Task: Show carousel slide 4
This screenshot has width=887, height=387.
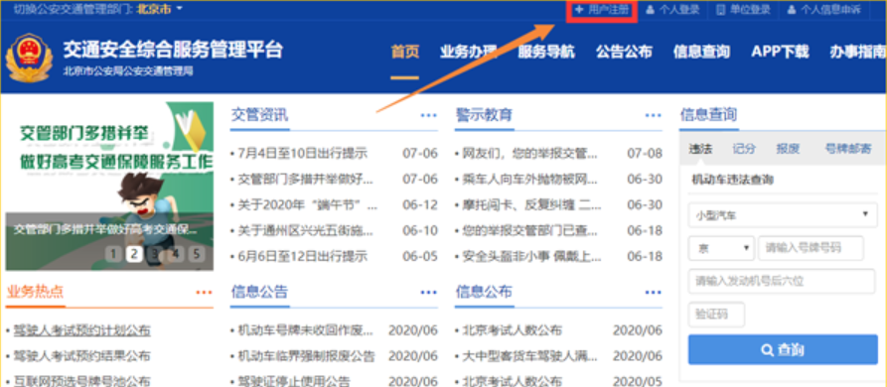Action: (x=176, y=254)
